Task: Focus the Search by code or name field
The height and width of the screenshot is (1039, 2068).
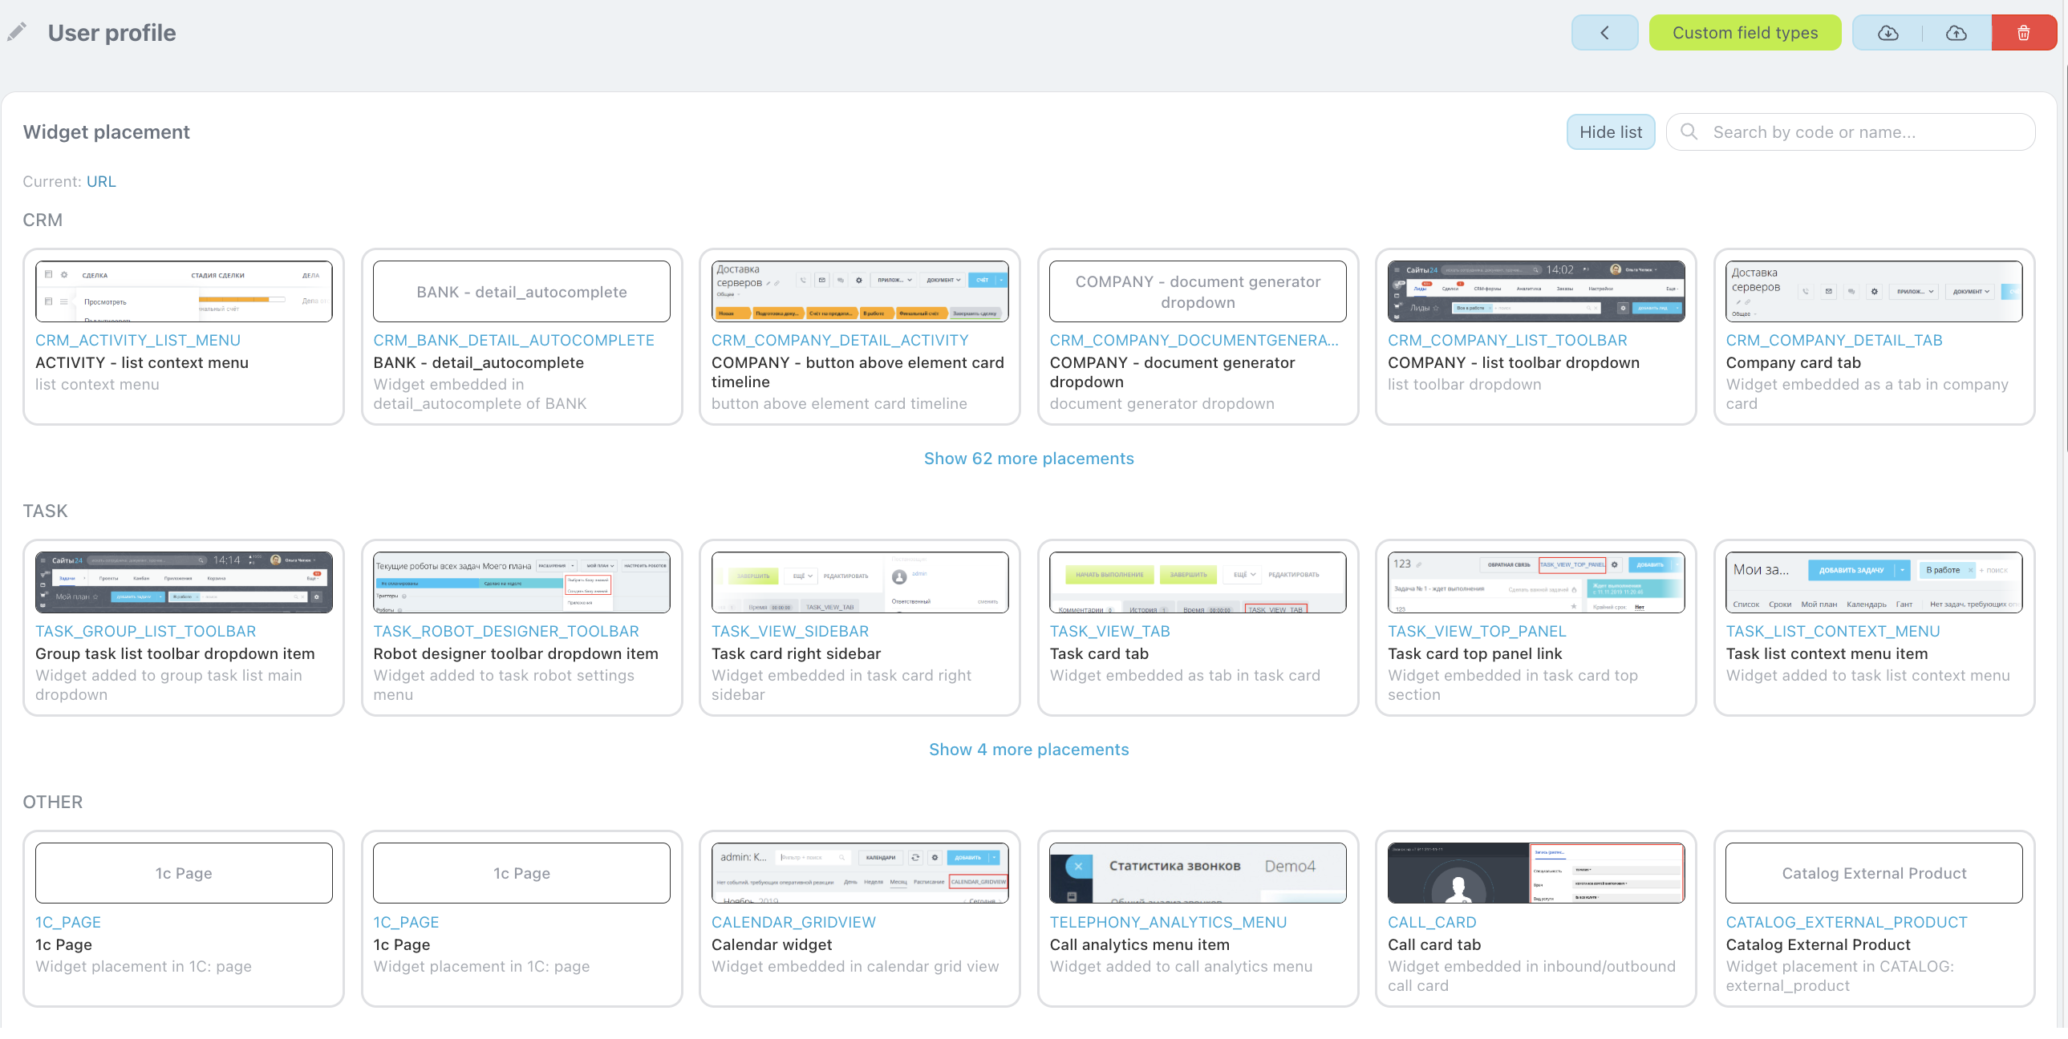Action: (x=1863, y=132)
